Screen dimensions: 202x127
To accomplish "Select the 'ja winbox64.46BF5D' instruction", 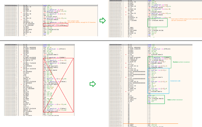I will pyautogui.click(x=155, y=92).
